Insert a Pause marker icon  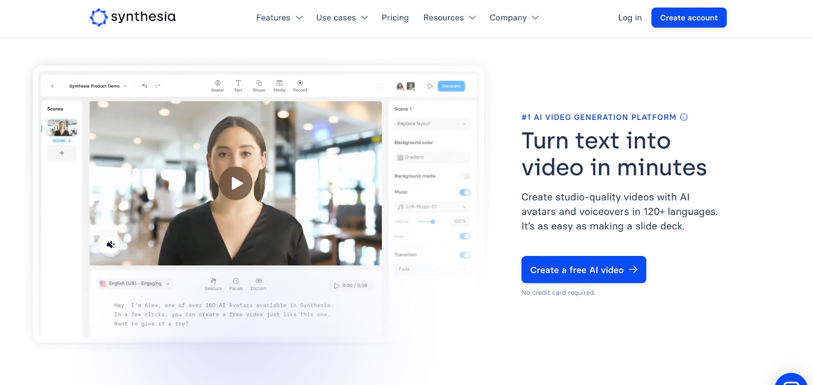[x=236, y=281]
